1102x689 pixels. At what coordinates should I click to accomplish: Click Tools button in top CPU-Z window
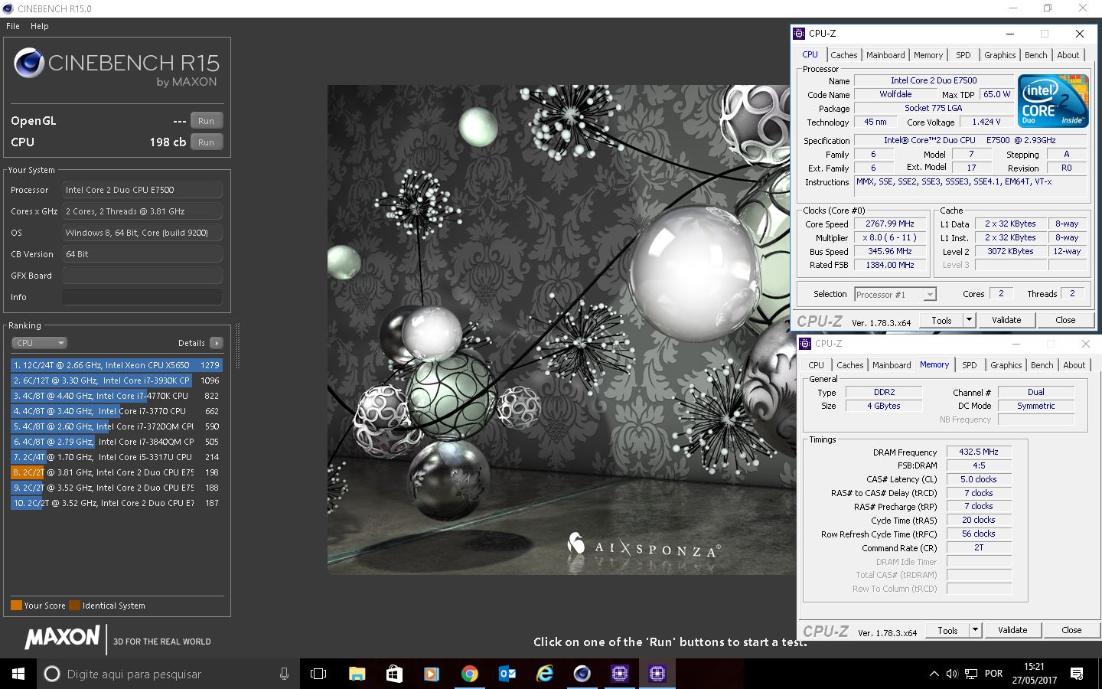click(x=941, y=320)
